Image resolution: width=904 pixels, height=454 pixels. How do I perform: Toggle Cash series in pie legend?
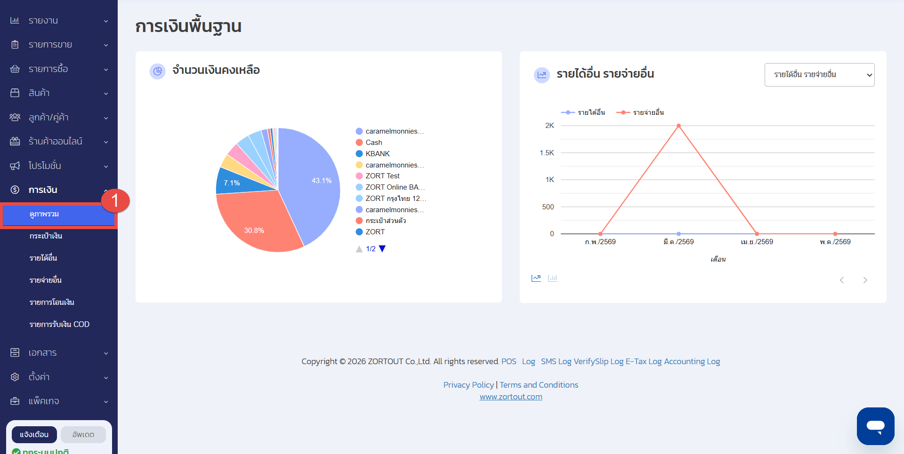pos(369,143)
